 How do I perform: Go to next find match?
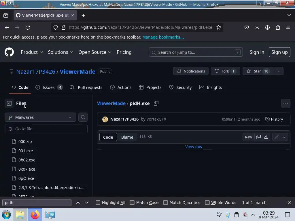point(86,203)
